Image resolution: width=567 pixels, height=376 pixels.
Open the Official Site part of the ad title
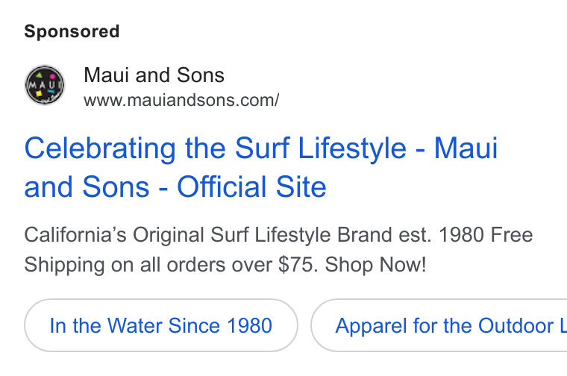[x=251, y=187]
